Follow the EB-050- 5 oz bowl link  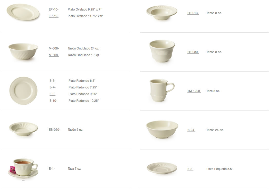coord(54,130)
